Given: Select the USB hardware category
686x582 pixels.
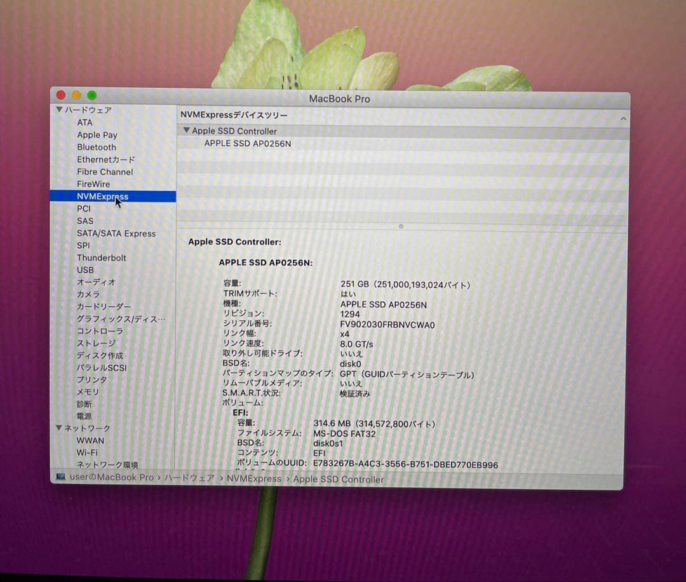Looking at the screenshot, I should [x=85, y=269].
